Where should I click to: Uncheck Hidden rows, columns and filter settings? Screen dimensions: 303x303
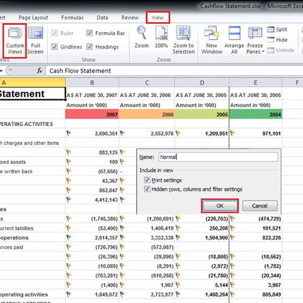(x=147, y=189)
